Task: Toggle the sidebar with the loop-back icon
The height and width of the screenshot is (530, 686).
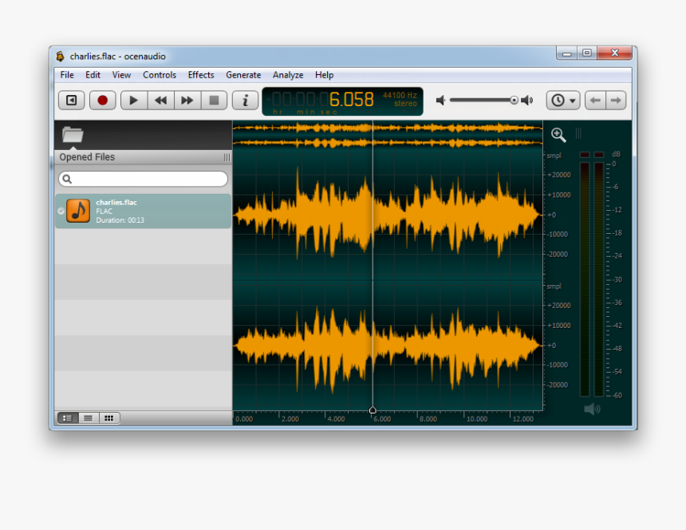Action: click(x=70, y=100)
